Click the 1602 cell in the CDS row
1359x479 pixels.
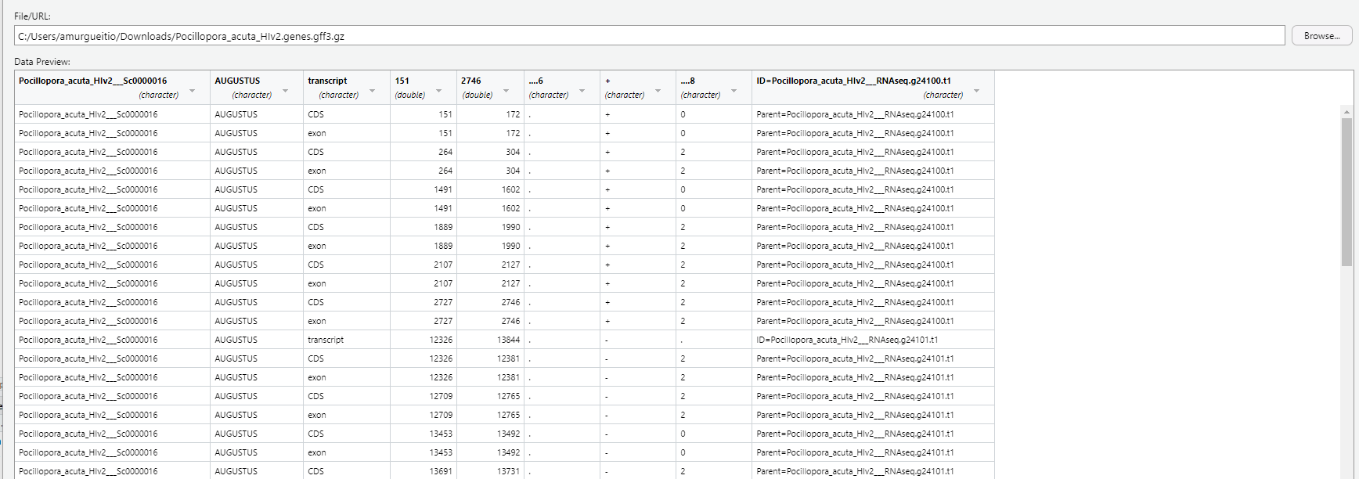(490, 189)
